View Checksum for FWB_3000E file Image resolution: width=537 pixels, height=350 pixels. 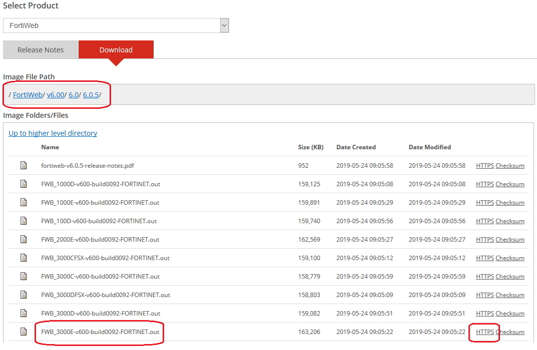point(510,332)
